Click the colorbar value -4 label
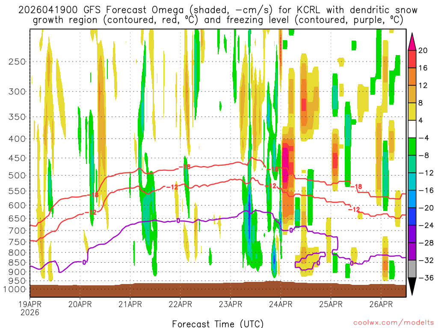The width and height of the screenshot is (438, 328). pyautogui.click(x=424, y=138)
